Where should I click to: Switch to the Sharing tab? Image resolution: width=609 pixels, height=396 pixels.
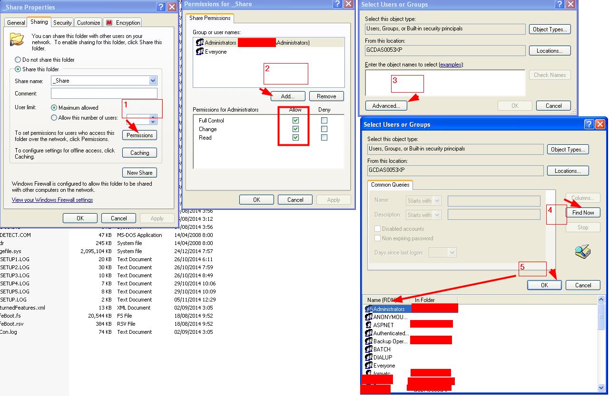pyautogui.click(x=39, y=22)
